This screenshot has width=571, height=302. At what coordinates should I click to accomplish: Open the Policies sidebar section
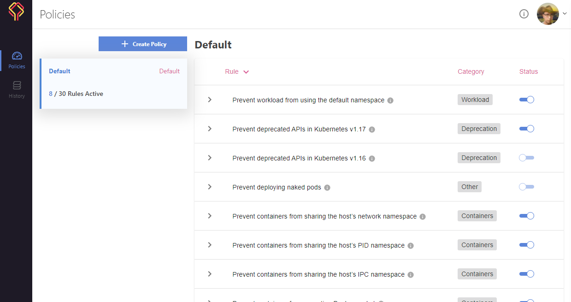pyautogui.click(x=17, y=60)
